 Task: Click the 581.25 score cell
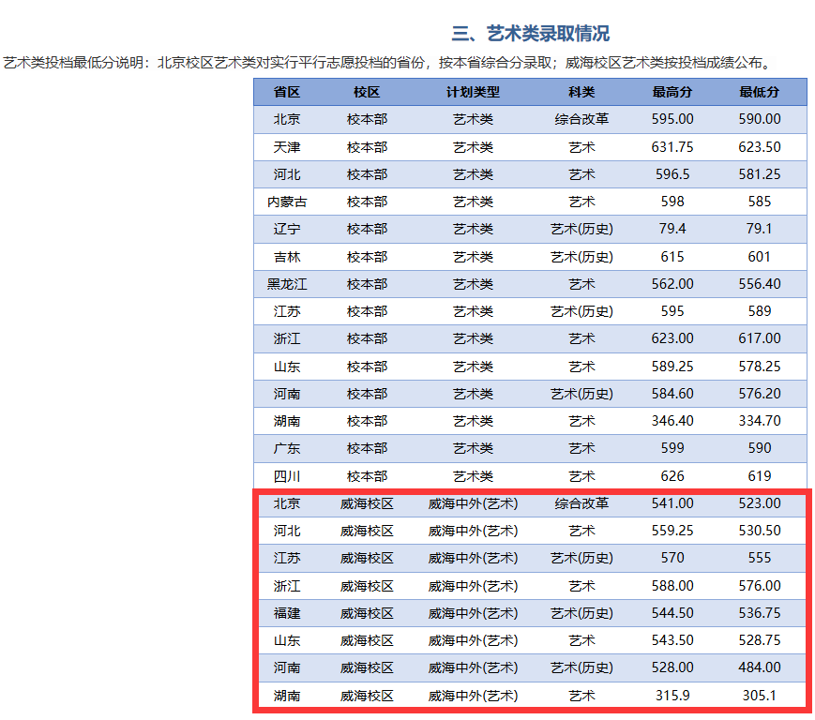(x=760, y=174)
